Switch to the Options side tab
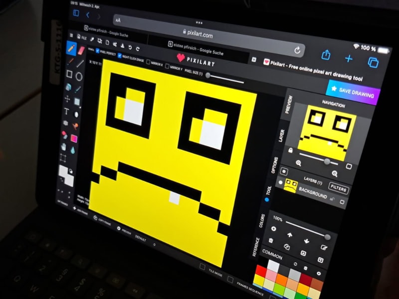This screenshot has width=399, height=299. [x=274, y=165]
